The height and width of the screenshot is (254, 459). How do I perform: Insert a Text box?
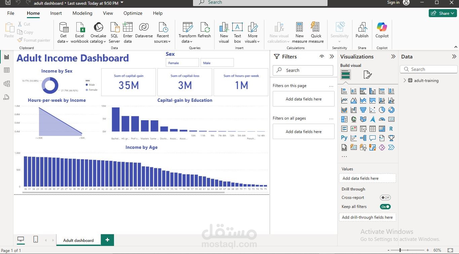point(237,33)
